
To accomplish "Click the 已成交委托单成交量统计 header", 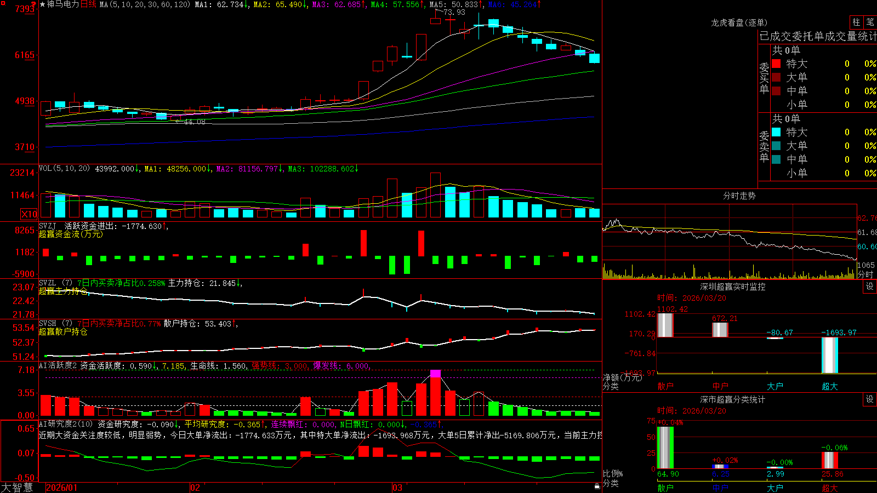I will (818, 36).
